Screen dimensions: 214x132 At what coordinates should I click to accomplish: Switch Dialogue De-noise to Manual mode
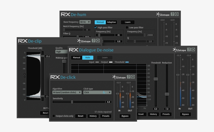pos(76,57)
